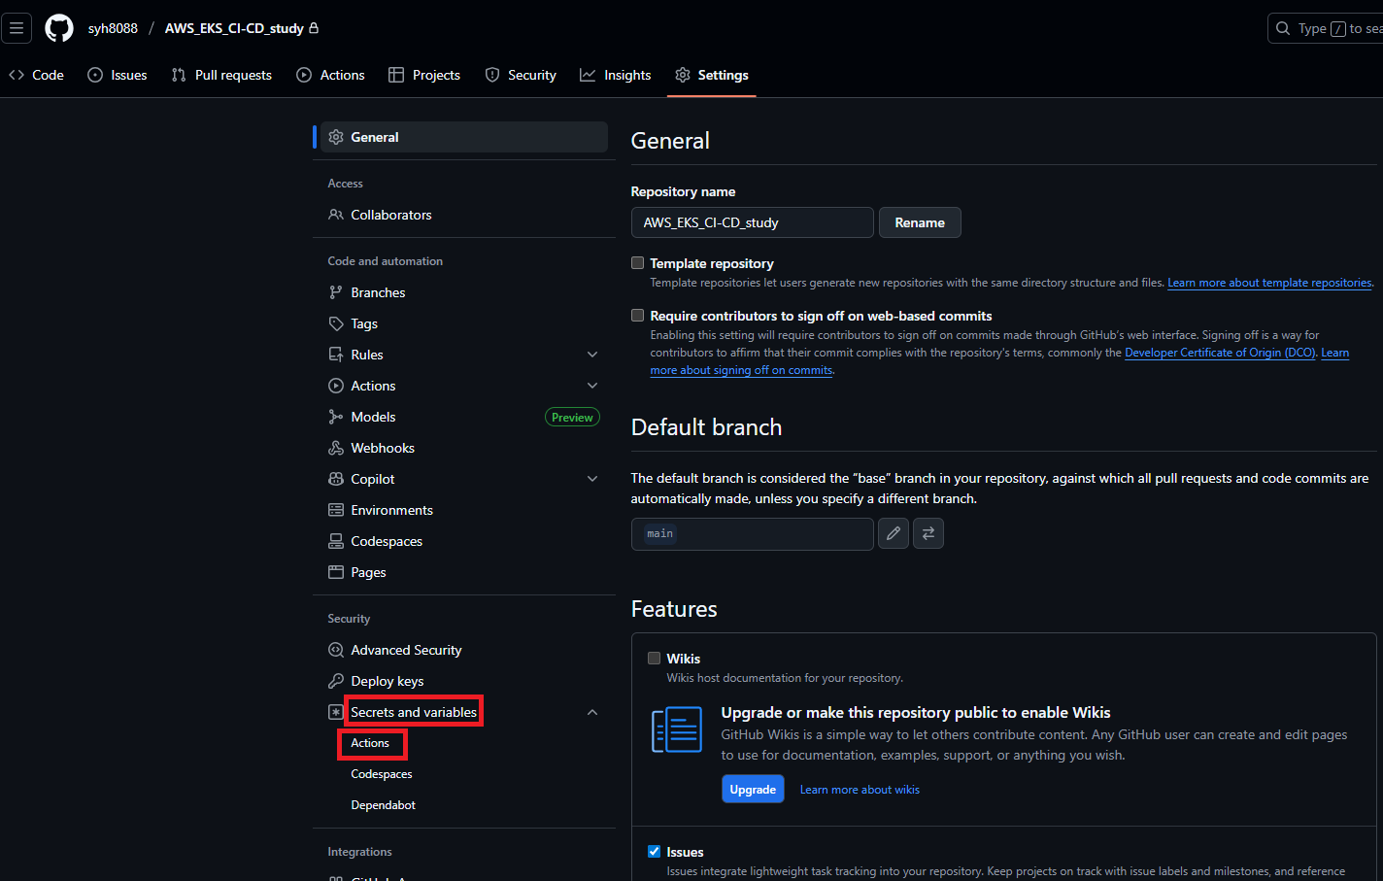Open Dependabot under Secrets and variables

click(x=384, y=805)
